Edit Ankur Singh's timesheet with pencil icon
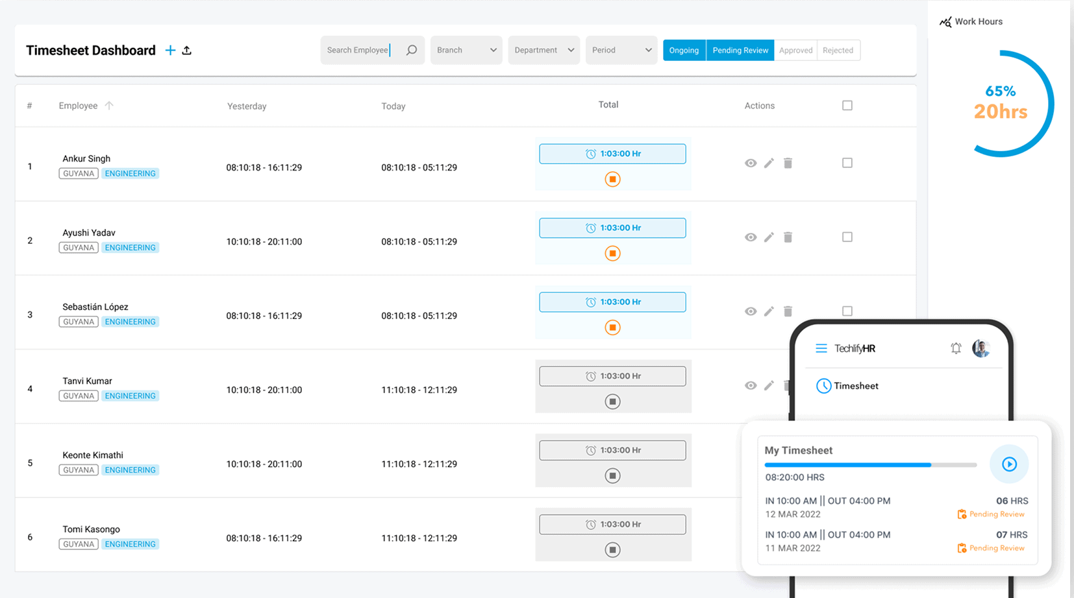The image size is (1074, 598). coord(769,163)
